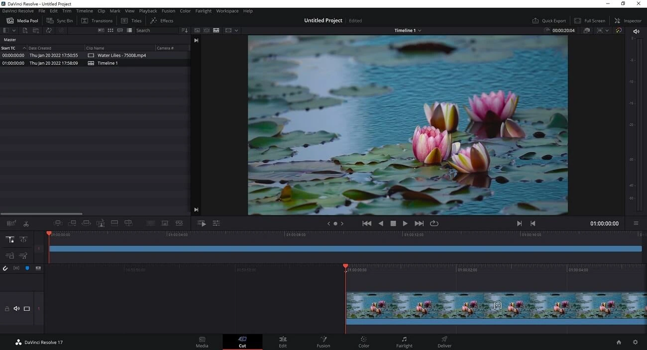Select the split clip scissors tool
Screen dimensions: 647x350
coord(26,223)
